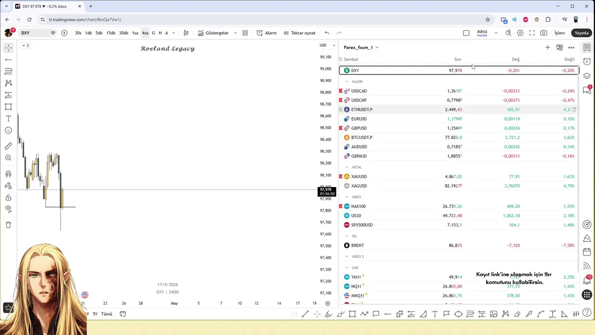Collapse the MAJOR watchlist section
Viewport: 595px width, 335px height.
click(x=347, y=81)
